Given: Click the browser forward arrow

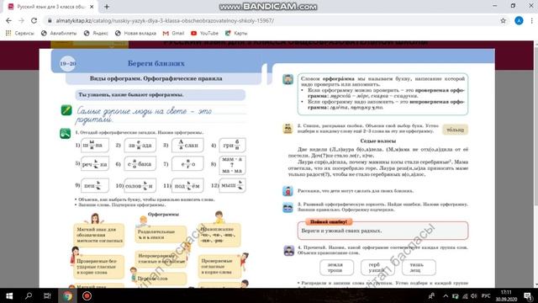Looking at the screenshot, I should click(x=21, y=20).
